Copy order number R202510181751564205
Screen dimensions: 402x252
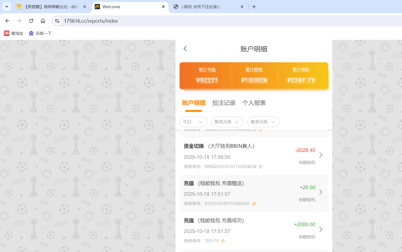click(254, 203)
